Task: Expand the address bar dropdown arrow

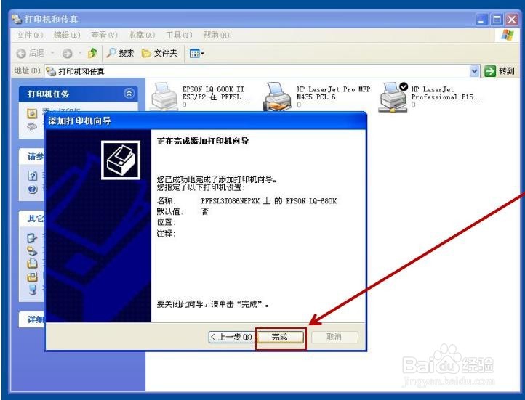Action: click(x=475, y=71)
